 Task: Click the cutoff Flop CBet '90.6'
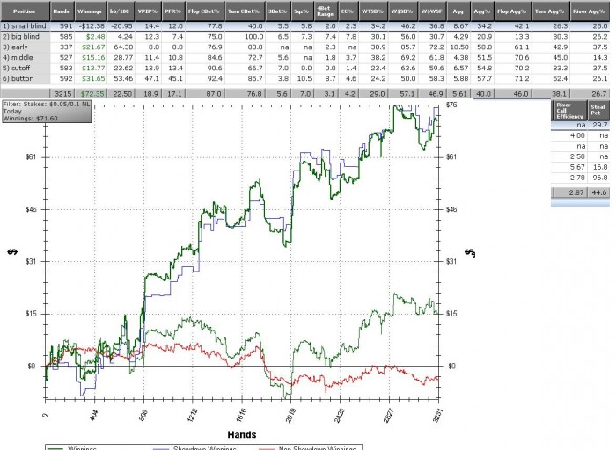coord(215,68)
